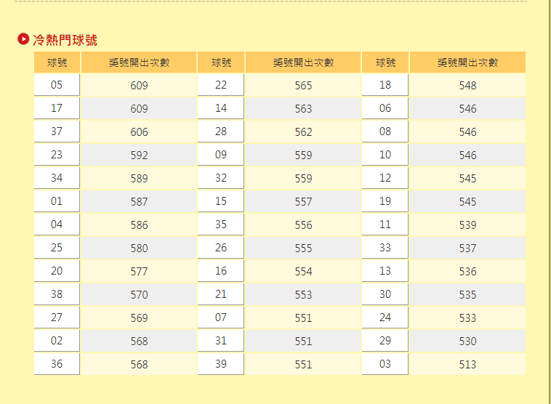This screenshot has height=404, width=551.
Task: Select ball number 23 cell
Action: click(x=57, y=154)
